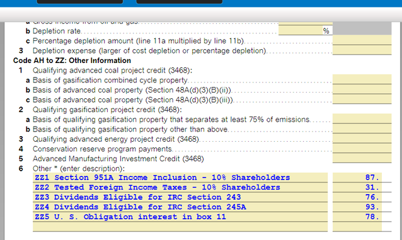Click 'Qualifying advanced coal project credit (3468):' text

pyautogui.click(x=112, y=71)
